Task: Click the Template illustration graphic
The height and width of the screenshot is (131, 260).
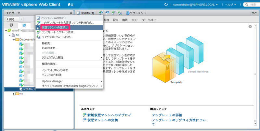Action: click(x=164, y=68)
